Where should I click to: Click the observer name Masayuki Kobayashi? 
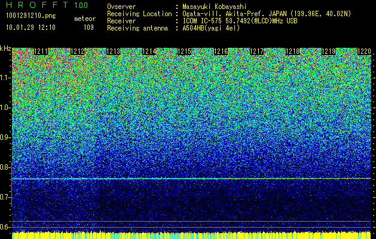pos(215,7)
